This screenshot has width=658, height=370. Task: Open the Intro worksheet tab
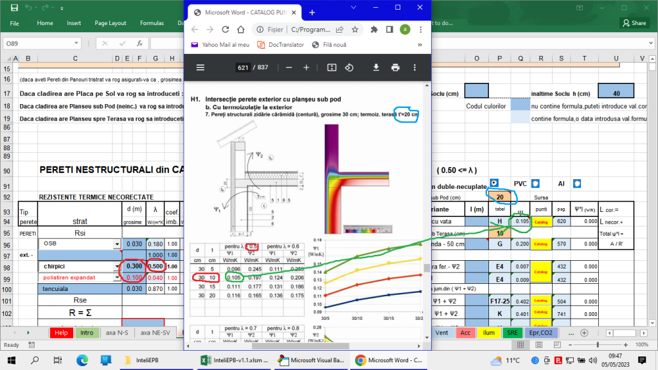pos(87,333)
